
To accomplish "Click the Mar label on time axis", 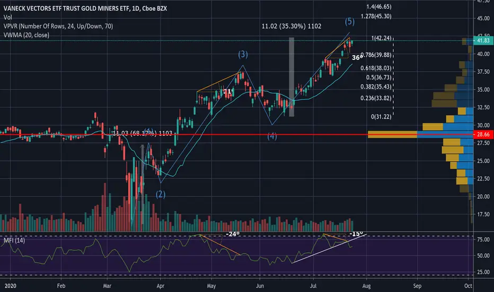I will click(x=107, y=286).
